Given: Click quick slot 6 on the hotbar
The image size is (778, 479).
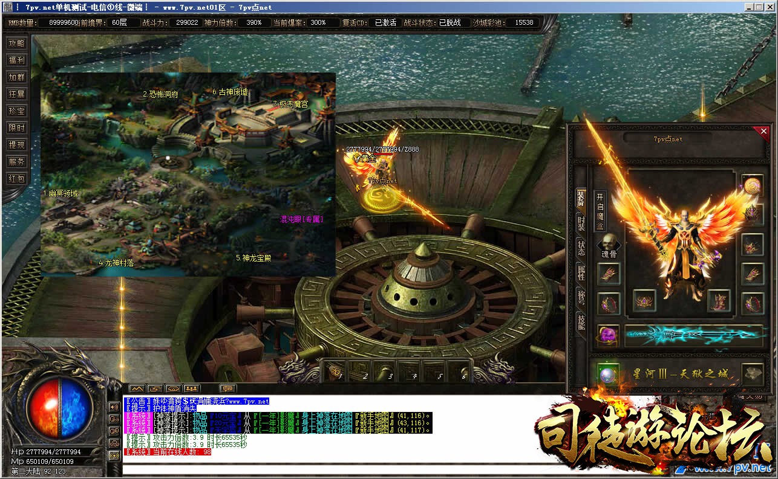Looking at the screenshot, I should click(x=460, y=370).
